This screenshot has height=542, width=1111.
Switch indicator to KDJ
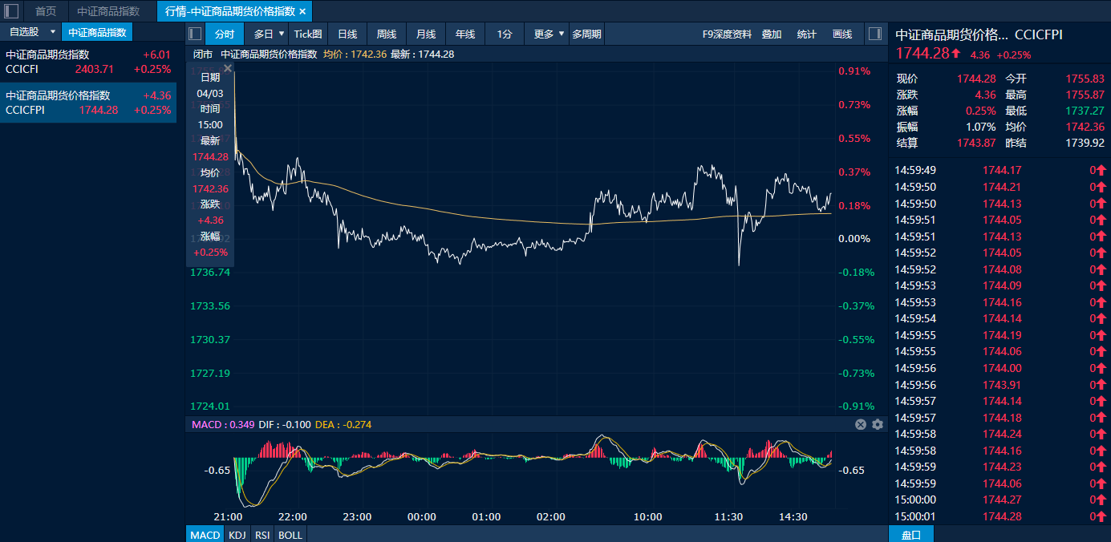coord(237,534)
